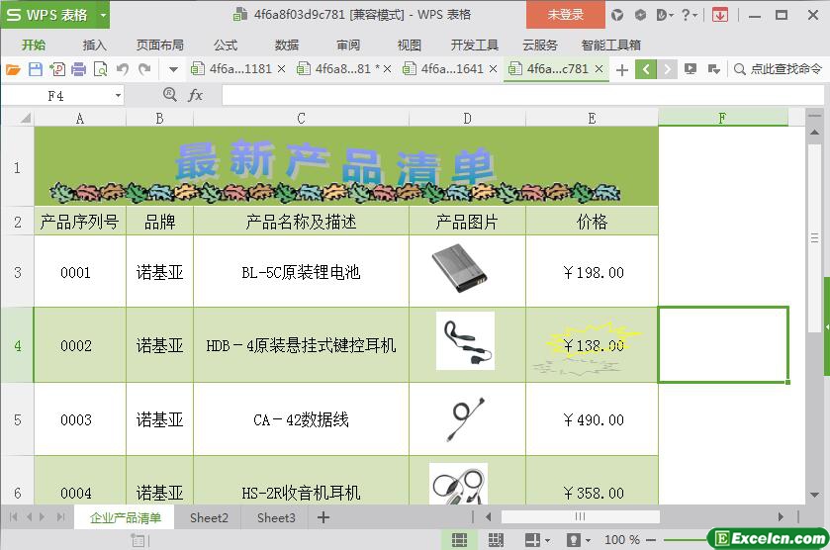Add a new sheet with plus icon
Image resolution: width=830 pixels, height=550 pixels.
click(323, 517)
